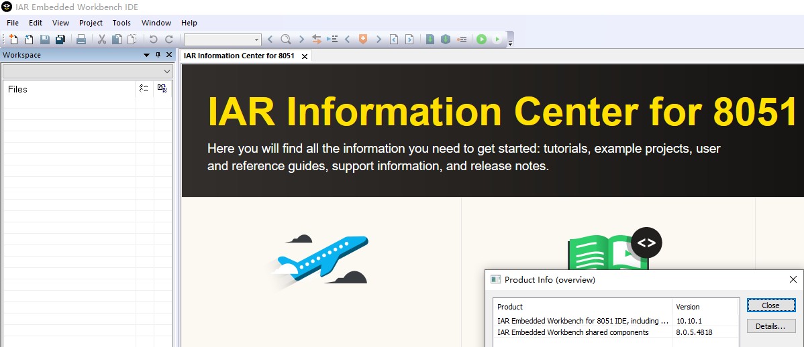Viewport: 804px width, 347px height.
Task: Click the build status column header icon
Action: (144, 88)
